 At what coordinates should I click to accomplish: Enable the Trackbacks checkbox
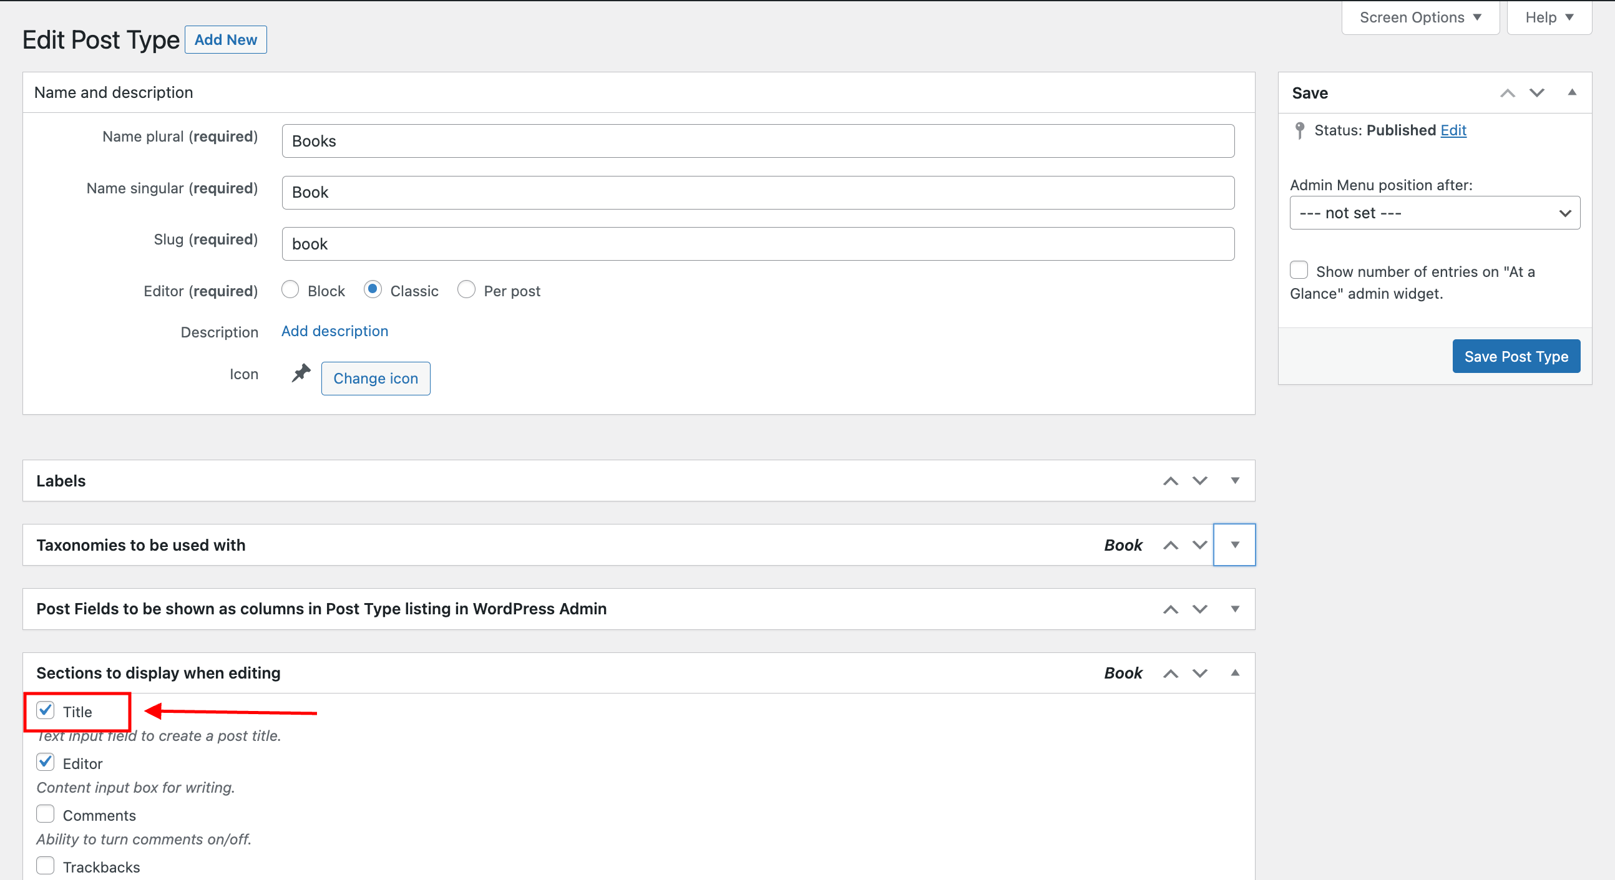(x=45, y=866)
